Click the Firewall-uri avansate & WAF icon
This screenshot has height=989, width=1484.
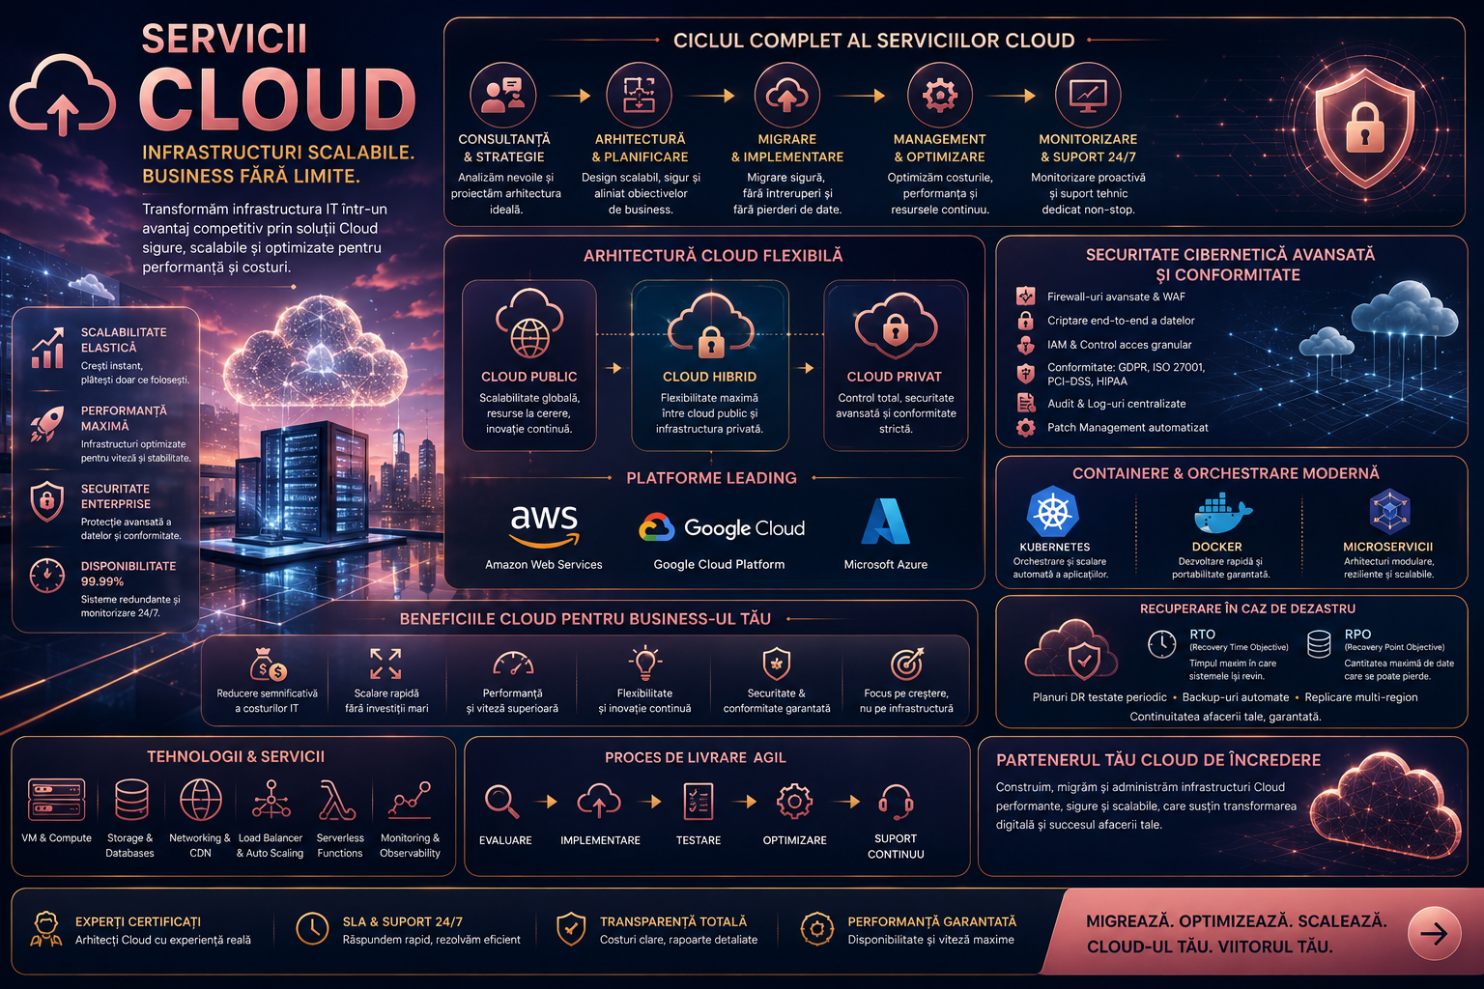click(x=1026, y=297)
